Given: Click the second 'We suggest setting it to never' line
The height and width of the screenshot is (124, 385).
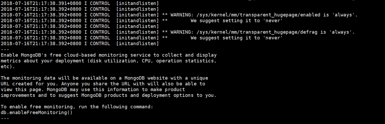Looking at the screenshot, I should 141,38.
